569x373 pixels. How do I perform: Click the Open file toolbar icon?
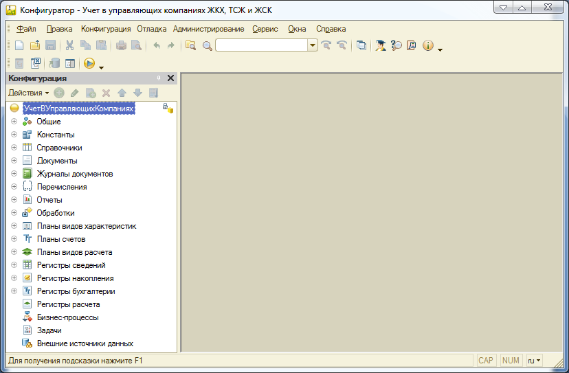[x=35, y=45]
